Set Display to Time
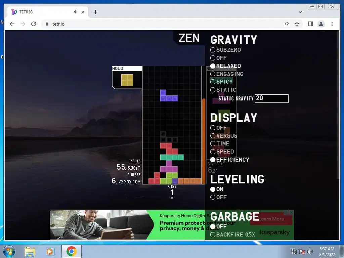This screenshot has height=258, width=344. pos(220,144)
